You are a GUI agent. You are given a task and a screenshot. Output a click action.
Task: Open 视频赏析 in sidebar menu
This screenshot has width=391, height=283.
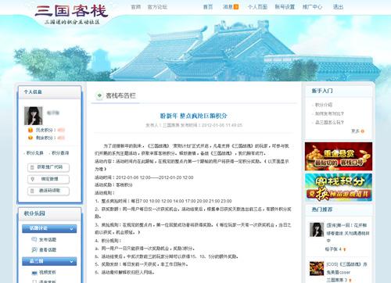click(48, 272)
